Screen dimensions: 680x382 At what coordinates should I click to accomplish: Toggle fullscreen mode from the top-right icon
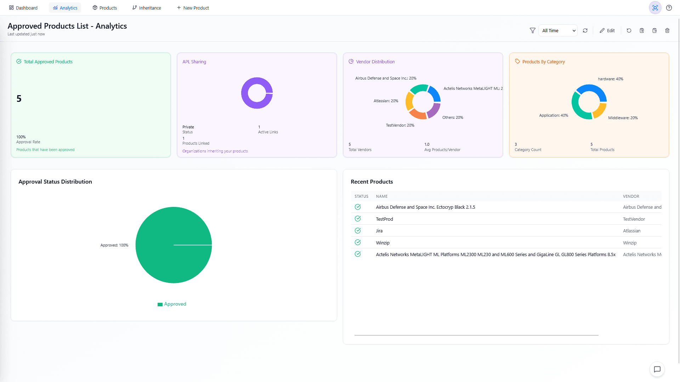point(655,7)
